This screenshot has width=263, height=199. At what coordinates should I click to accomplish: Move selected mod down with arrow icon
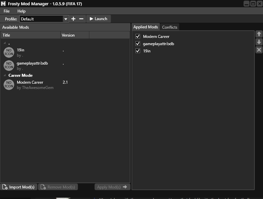[259, 42]
